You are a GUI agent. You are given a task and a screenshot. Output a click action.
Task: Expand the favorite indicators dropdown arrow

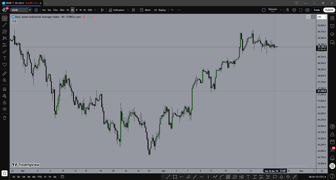(x=128, y=10)
